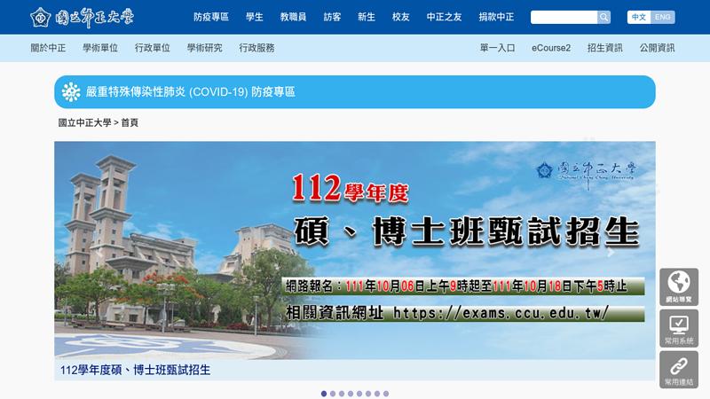Show the previous carousel slide arrow
710x399 pixels.
click(99, 253)
